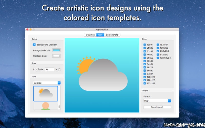Image resolution: width=205 pixels, height=128 pixels.
Task: Toggle the 64x64 size checkbox
Action: pyautogui.click(x=145, y=64)
